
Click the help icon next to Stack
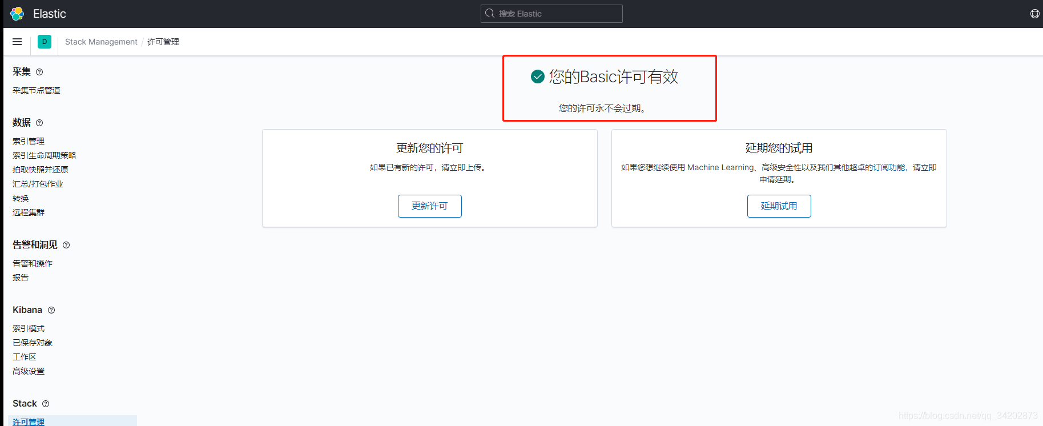46,404
